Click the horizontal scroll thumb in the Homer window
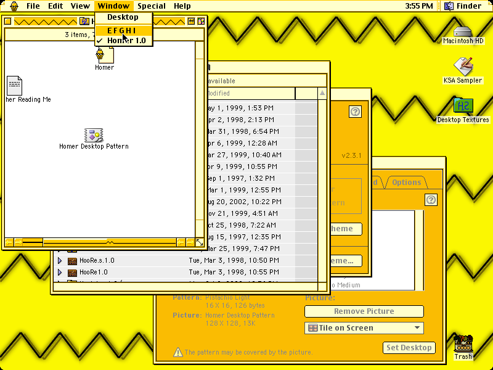The width and height of the screenshot is (493, 370). [110, 242]
